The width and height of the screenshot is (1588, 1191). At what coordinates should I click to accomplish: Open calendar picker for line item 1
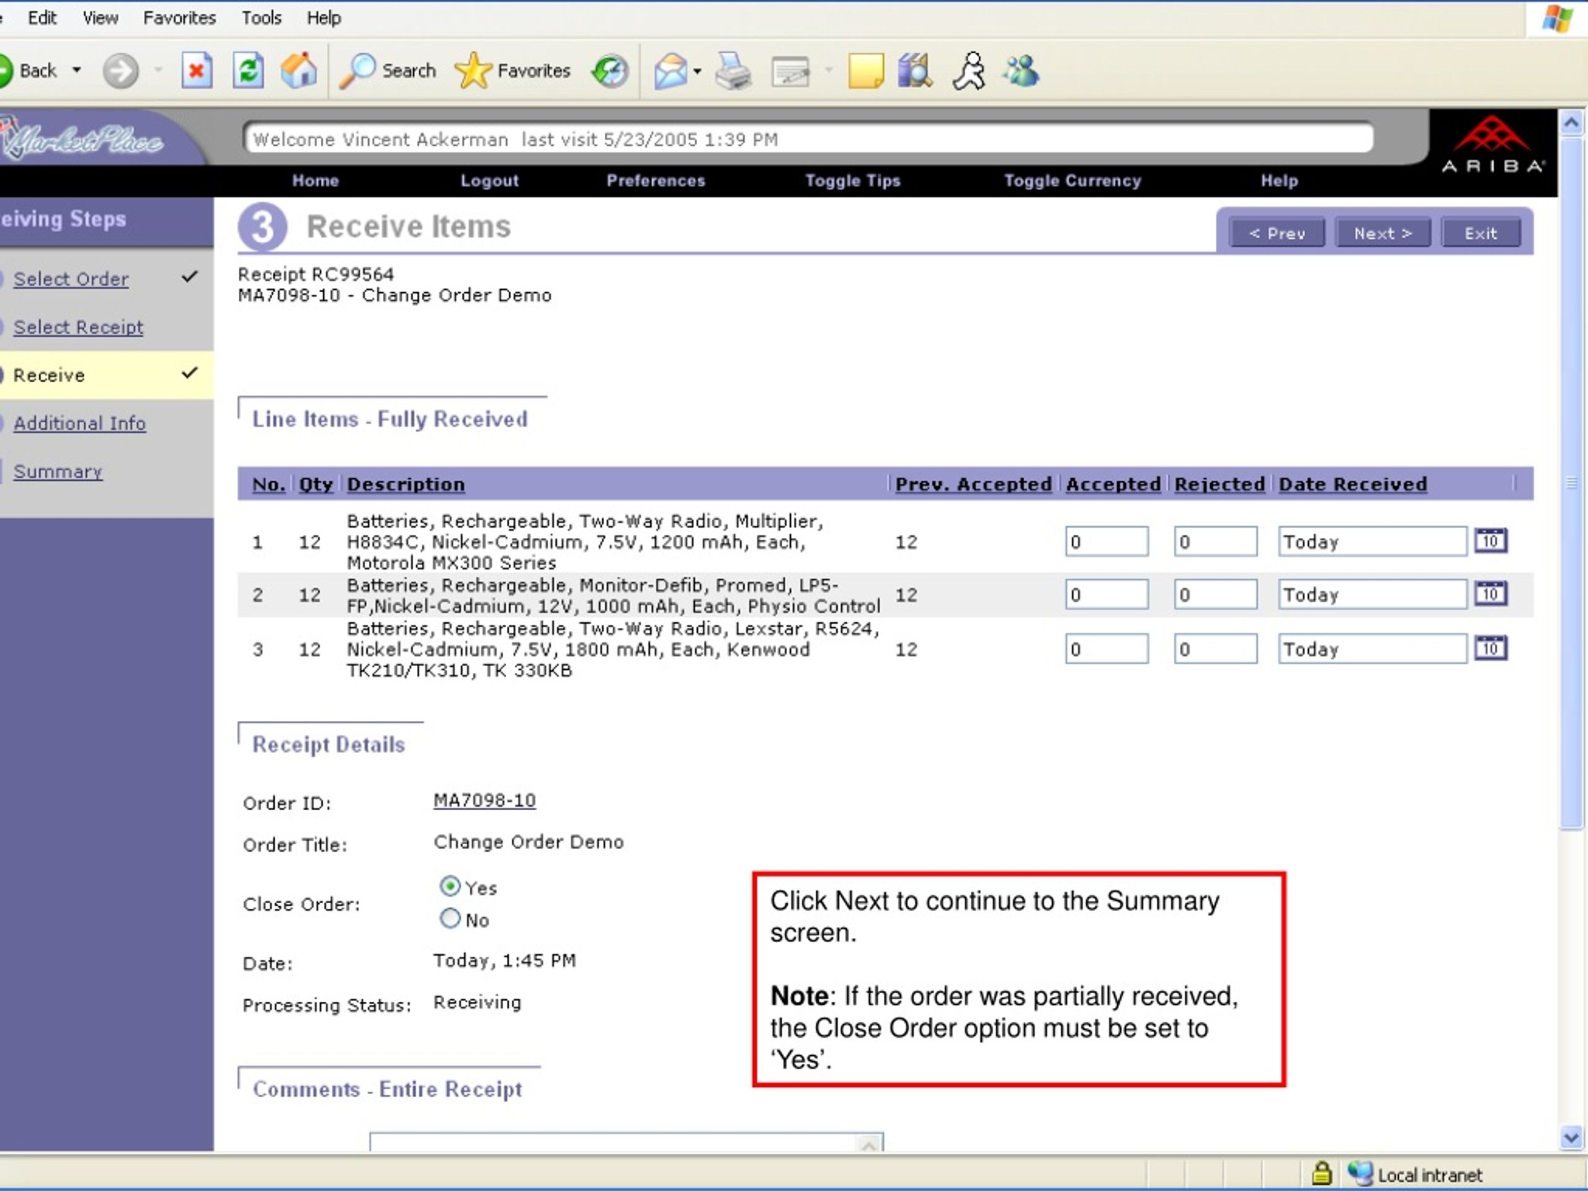click(x=1491, y=540)
